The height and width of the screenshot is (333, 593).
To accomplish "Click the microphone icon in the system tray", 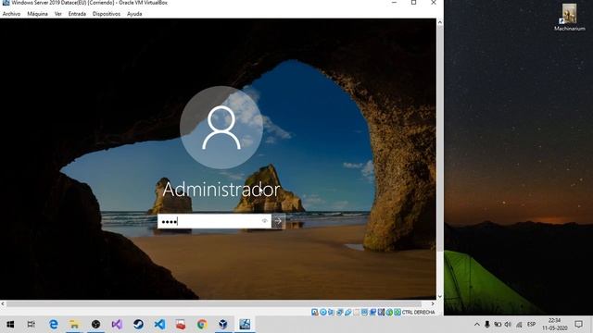I will 487,325.
